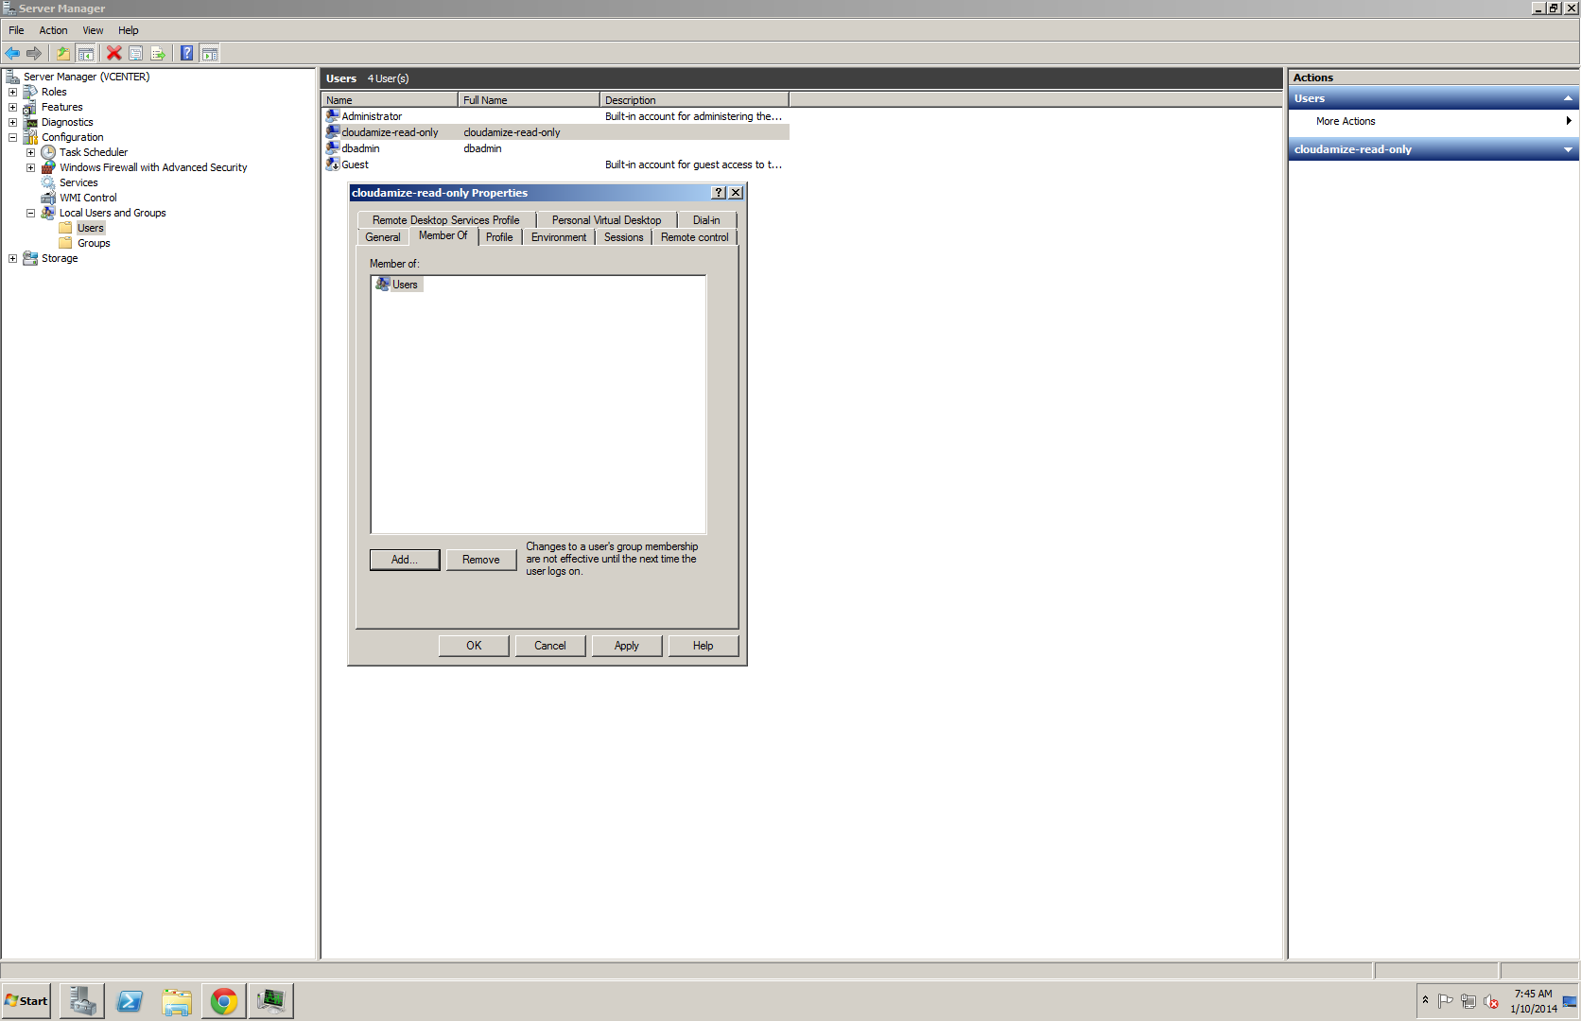The height and width of the screenshot is (1021, 1581).
Task: Open the More Actions submenu arrow
Action: pyautogui.click(x=1569, y=121)
